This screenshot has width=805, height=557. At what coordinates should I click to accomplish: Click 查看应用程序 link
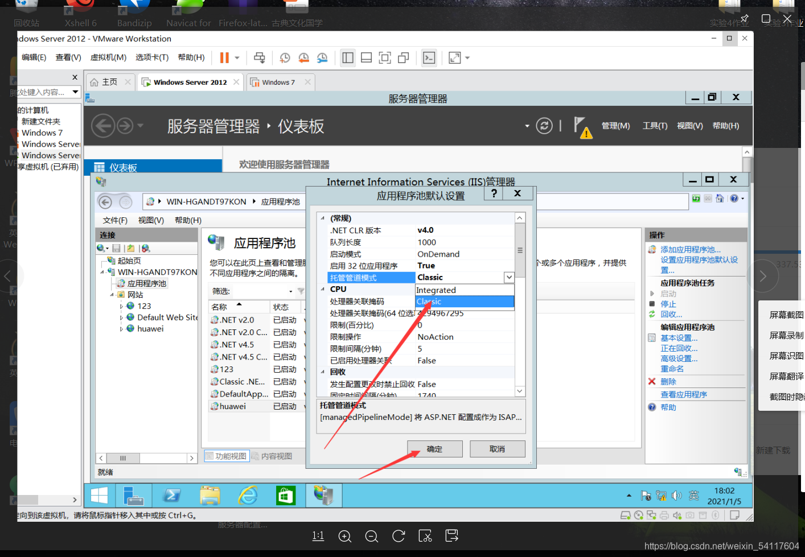[684, 394]
